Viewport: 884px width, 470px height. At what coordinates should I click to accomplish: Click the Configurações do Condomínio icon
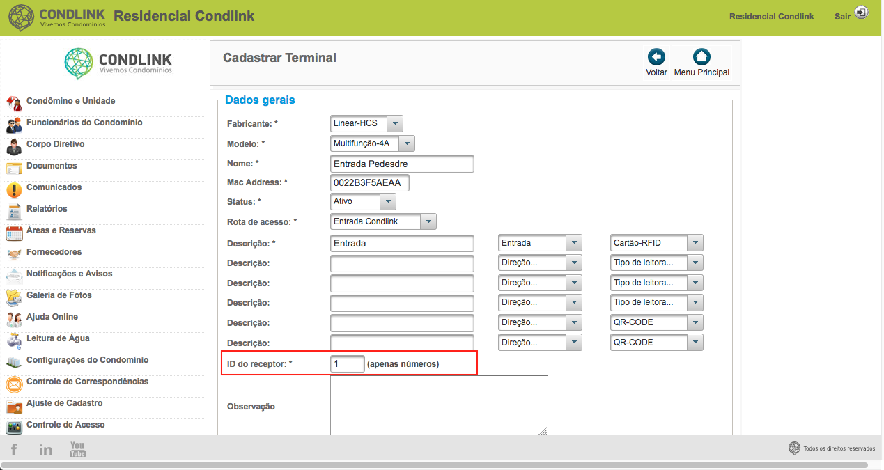(x=14, y=363)
